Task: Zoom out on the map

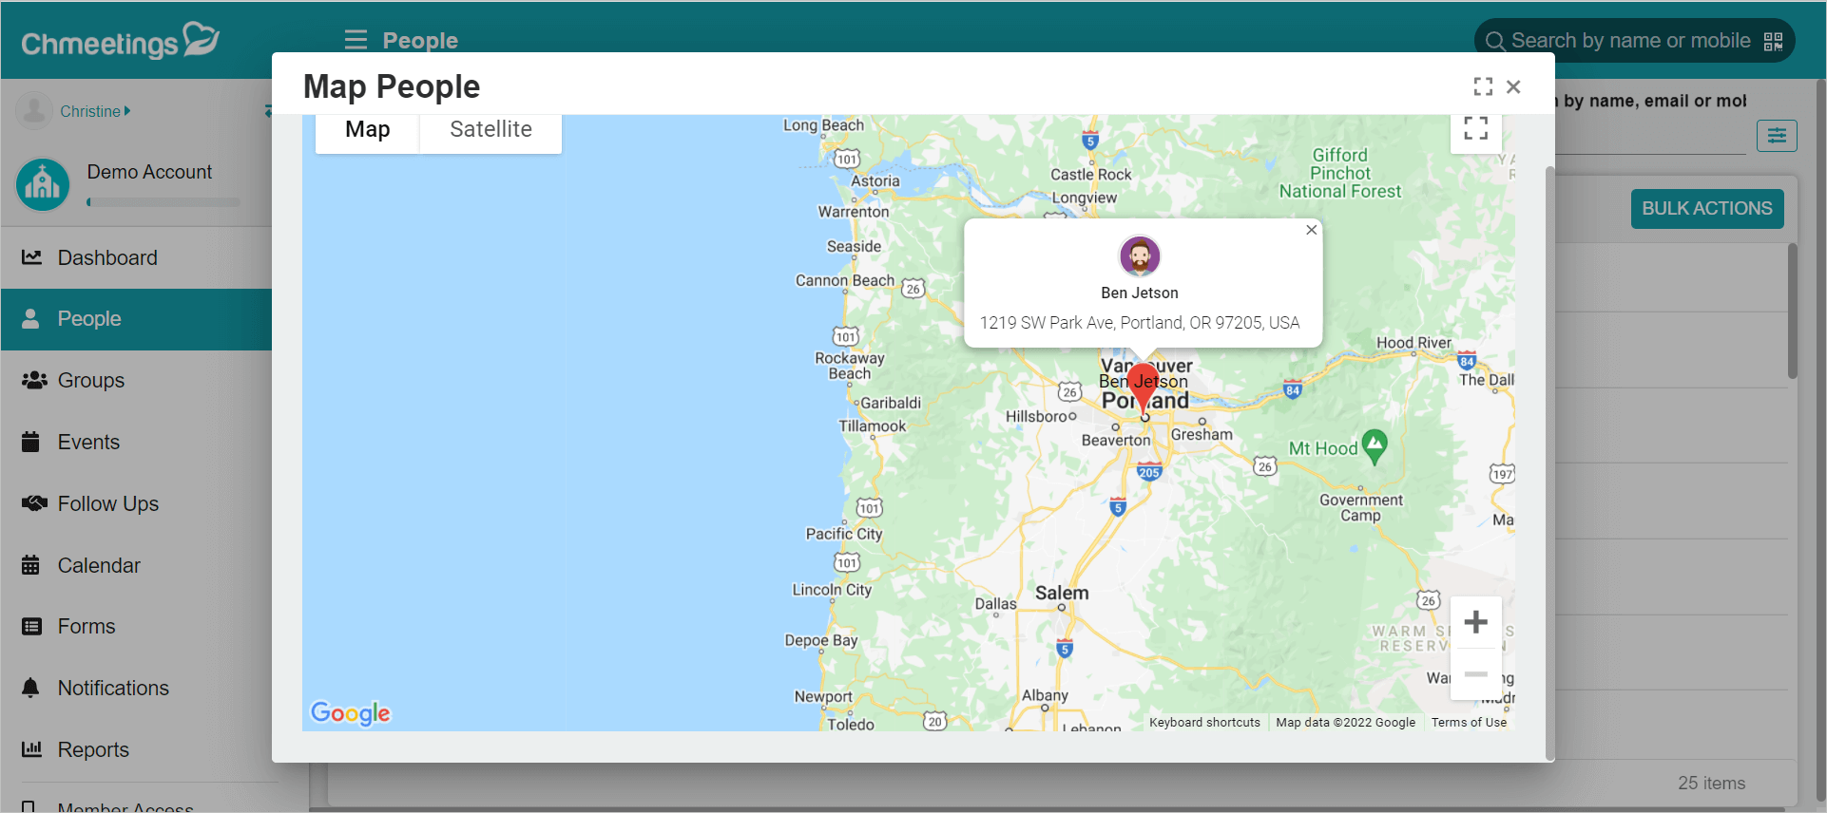Action: (x=1476, y=673)
